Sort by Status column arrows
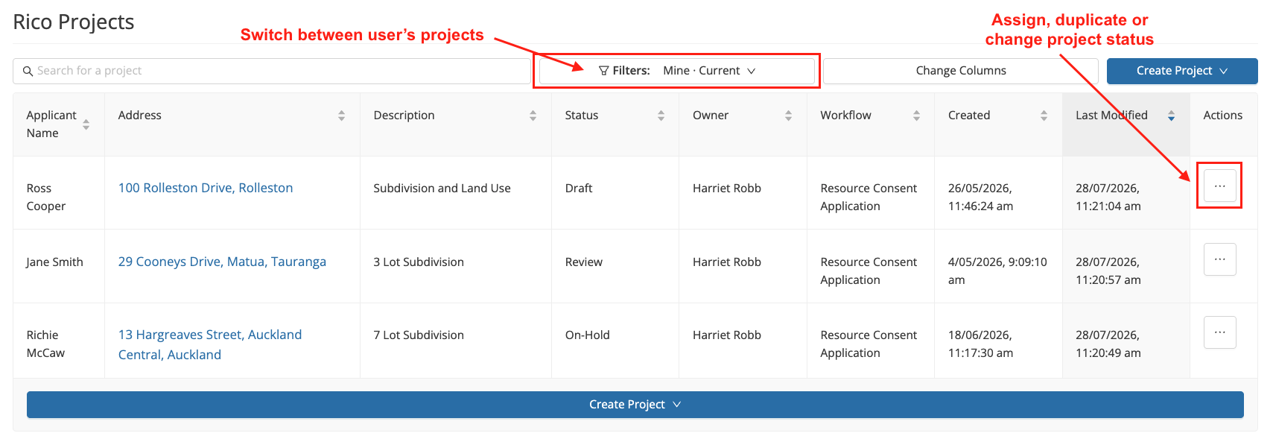 pos(661,116)
